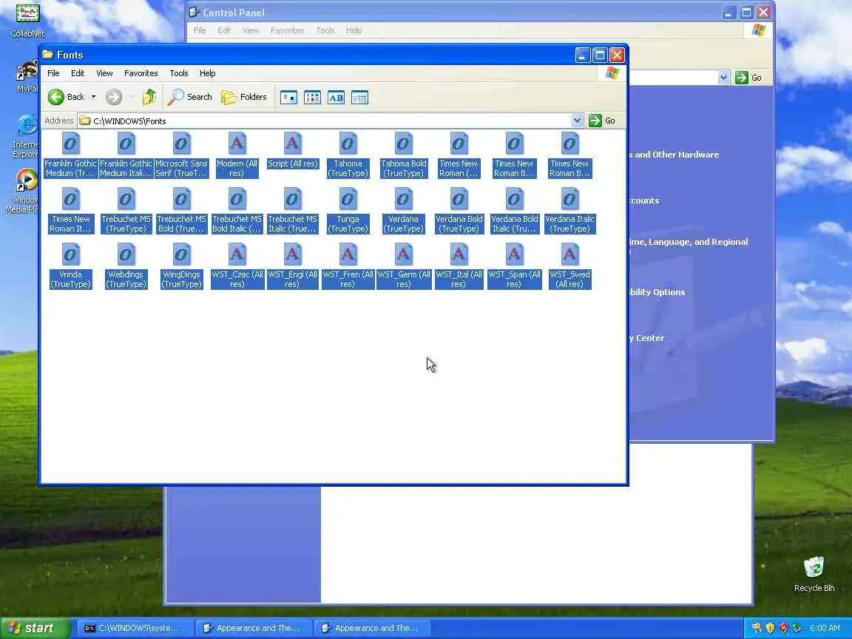This screenshot has width=852, height=639.
Task: Open the Favorites menu in Fonts
Action: coord(141,73)
